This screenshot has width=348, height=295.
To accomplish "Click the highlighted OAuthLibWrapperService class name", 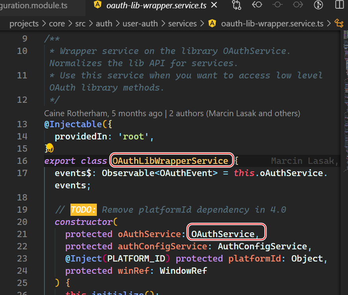I will [170, 161].
